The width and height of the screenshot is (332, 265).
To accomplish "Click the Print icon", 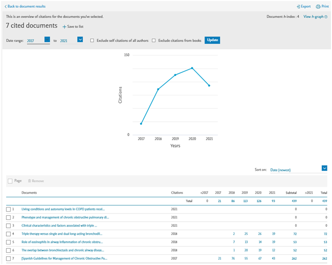I will click(318, 7).
